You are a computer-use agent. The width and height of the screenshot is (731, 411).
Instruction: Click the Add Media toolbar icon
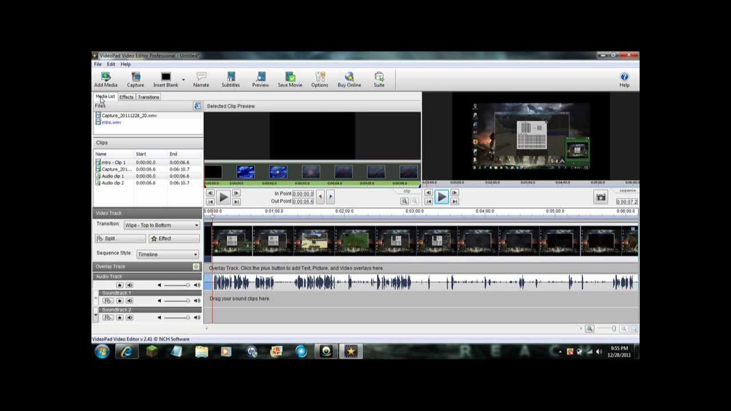(x=106, y=79)
